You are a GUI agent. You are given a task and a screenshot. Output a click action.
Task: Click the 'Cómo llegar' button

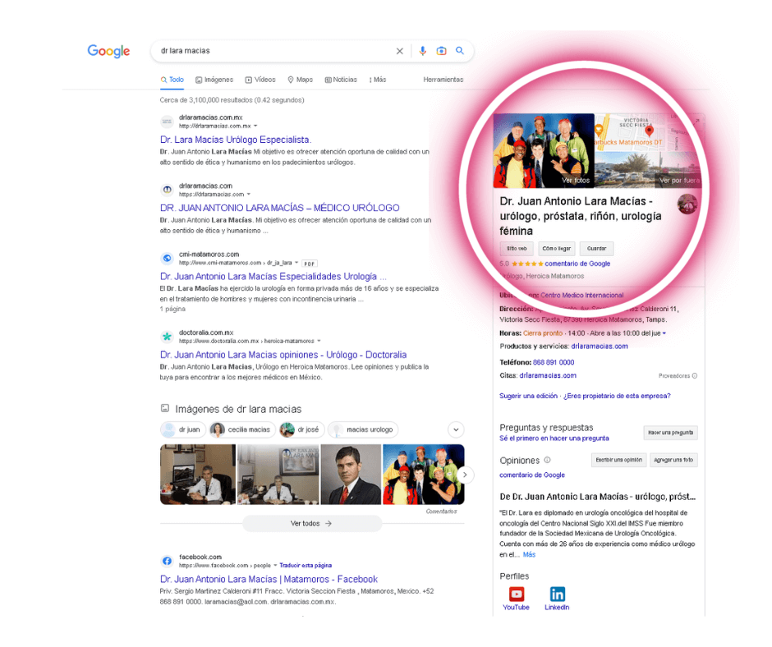tap(556, 249)
